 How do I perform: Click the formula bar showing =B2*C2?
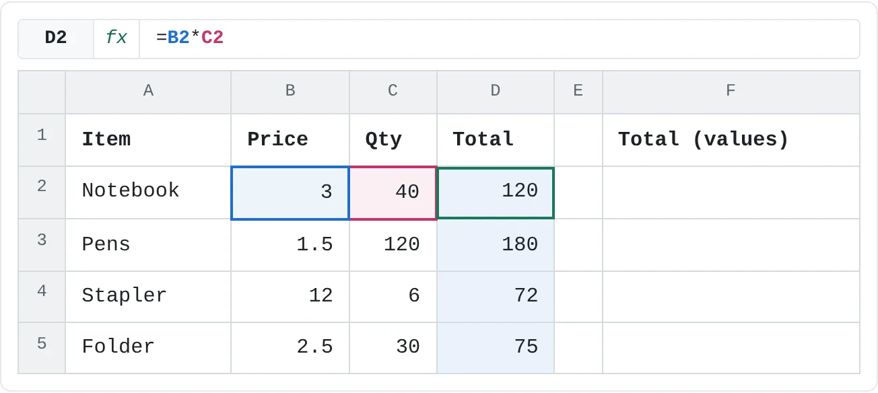point(500,38)
